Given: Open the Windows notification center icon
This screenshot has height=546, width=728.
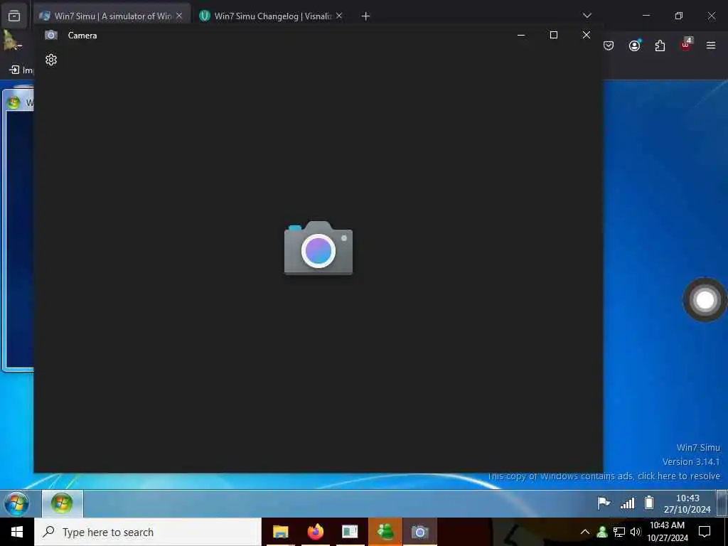Looking at the screenshot, I should click(705, 532).
